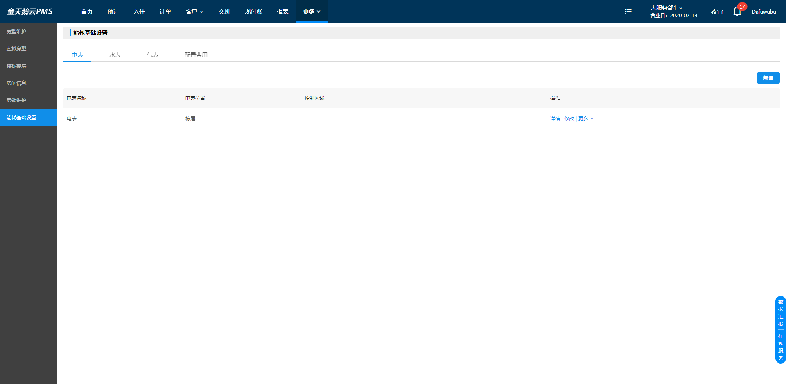Click 修改 link for the 电表 row
Screen dimensions: 786x384
coord(569,119)
